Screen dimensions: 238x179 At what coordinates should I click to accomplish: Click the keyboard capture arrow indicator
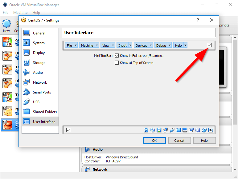click(x=211, y=130)
